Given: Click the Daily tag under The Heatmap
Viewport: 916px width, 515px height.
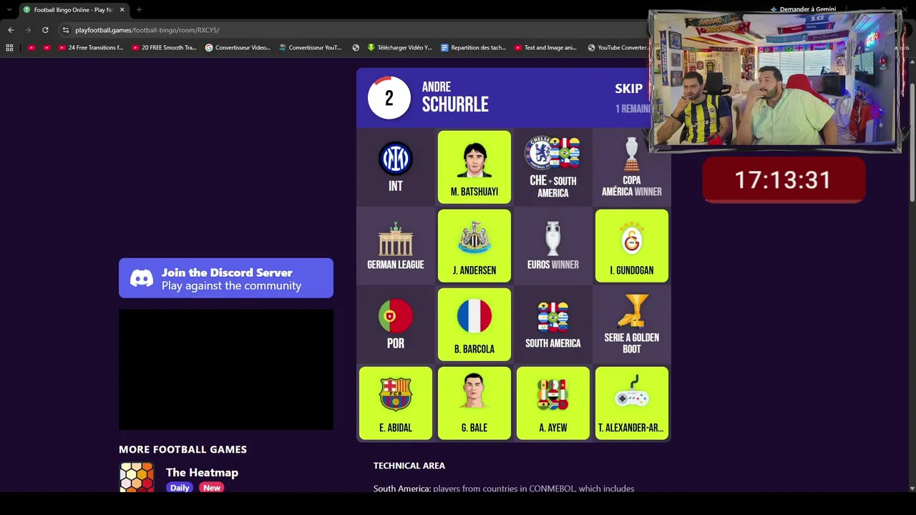Looking at the screenshot, I should (x=180, y=488).
